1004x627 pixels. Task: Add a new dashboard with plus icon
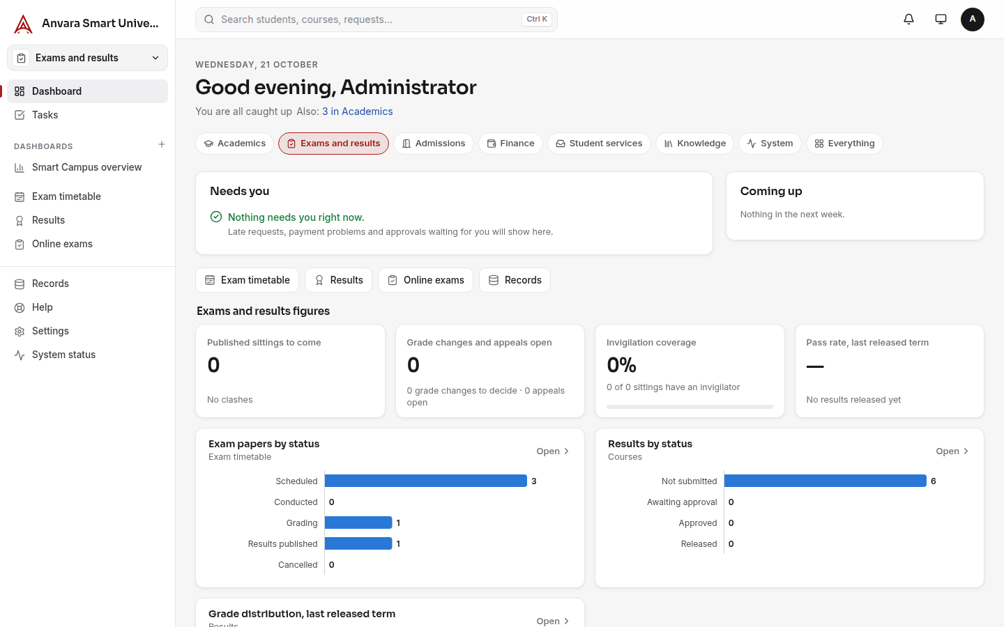pos(162,144)
